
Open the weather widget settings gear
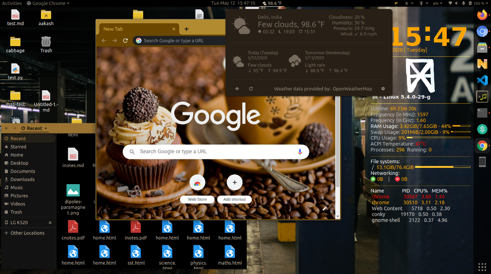pos(382,88)
